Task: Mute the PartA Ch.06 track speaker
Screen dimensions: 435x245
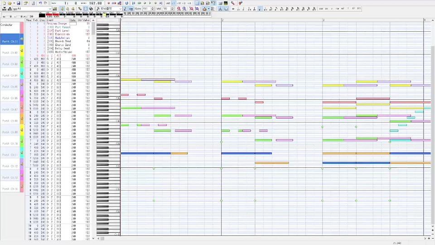Action: point(22,96)
